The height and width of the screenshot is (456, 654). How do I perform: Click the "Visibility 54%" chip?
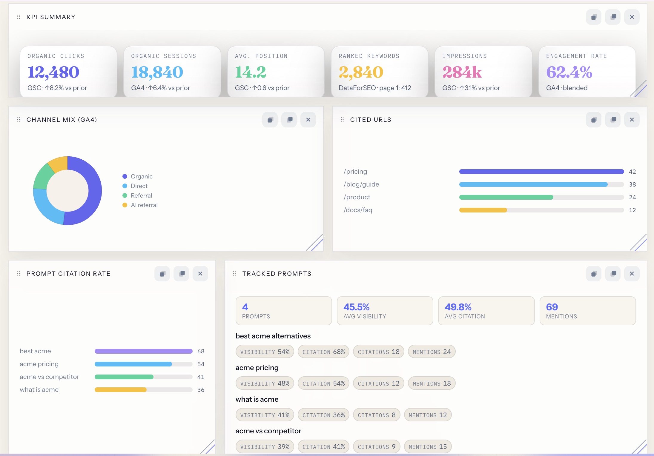[265, 352]
